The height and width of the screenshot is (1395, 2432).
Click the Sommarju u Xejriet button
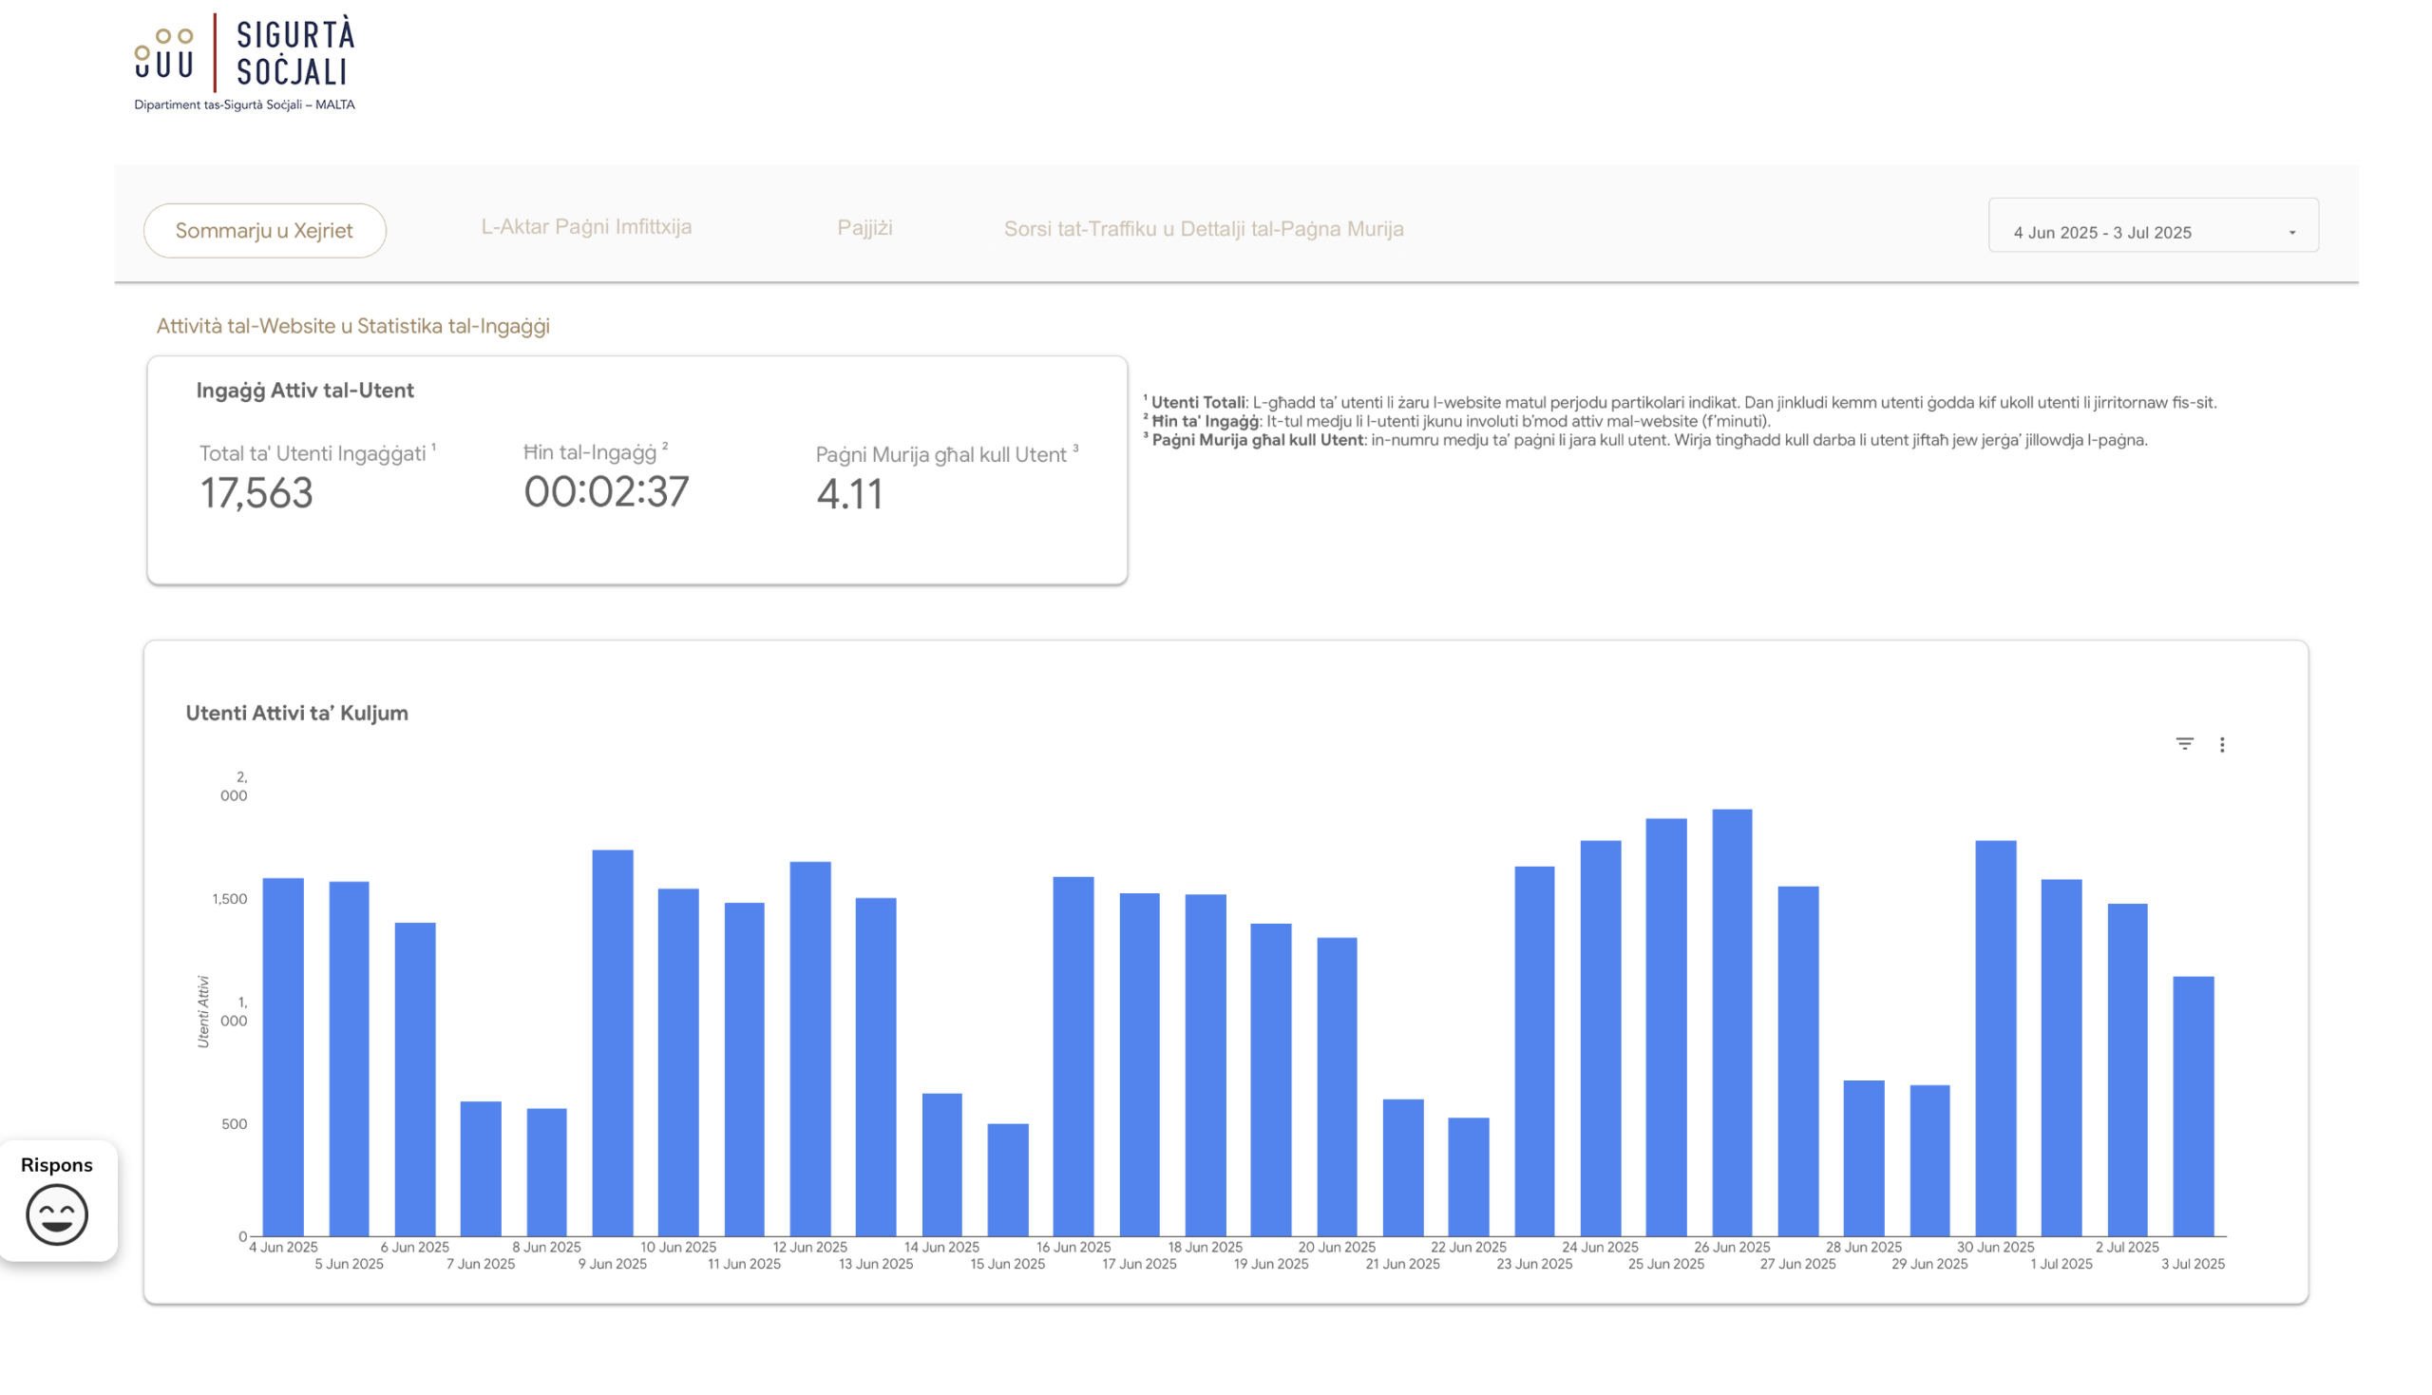(x=264, y=230)
